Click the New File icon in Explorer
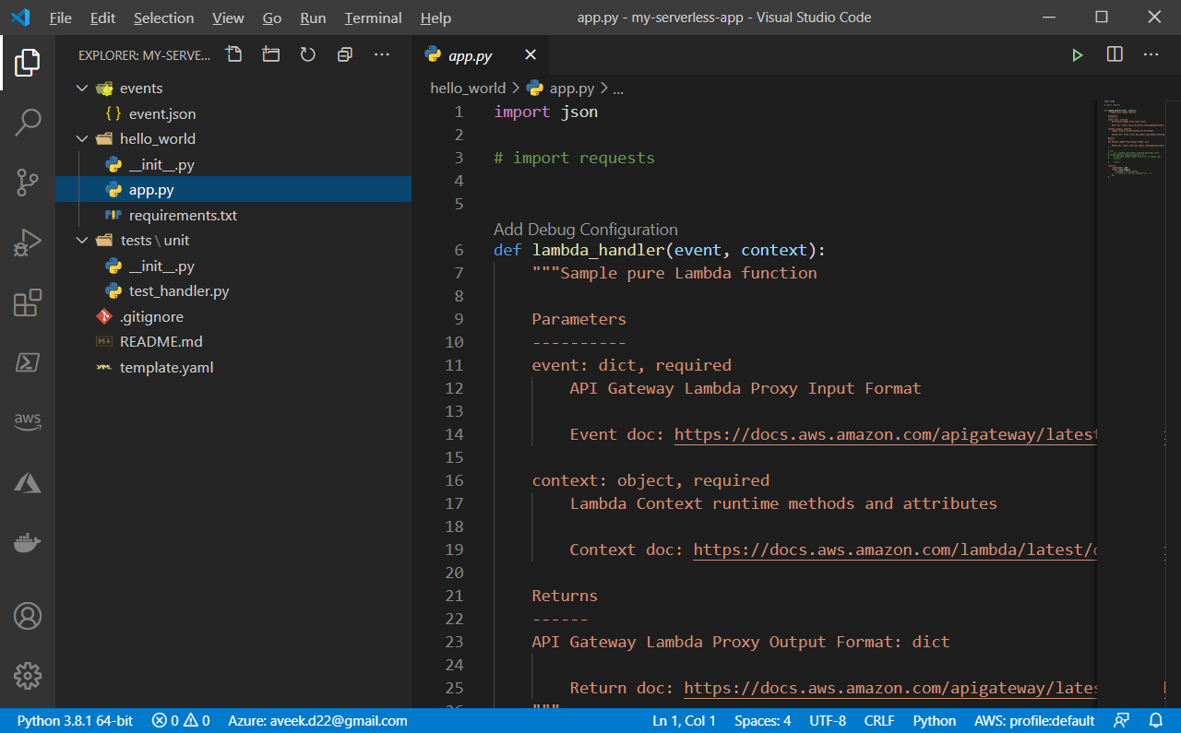Screen dimensions: 1181x733 [234, 55]
